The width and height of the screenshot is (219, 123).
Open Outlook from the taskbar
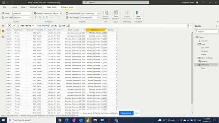point(81,120)
